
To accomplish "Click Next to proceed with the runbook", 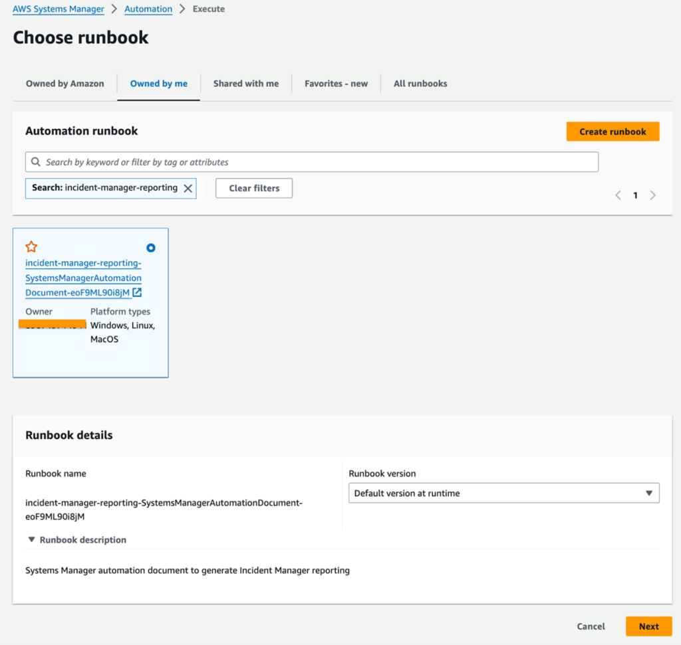I will [648, 626].
